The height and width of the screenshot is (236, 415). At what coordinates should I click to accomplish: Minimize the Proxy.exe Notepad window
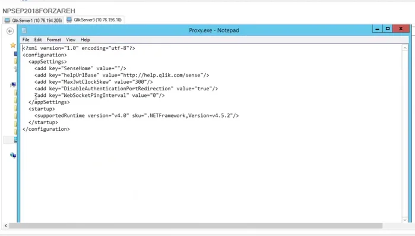pos(377,29)
